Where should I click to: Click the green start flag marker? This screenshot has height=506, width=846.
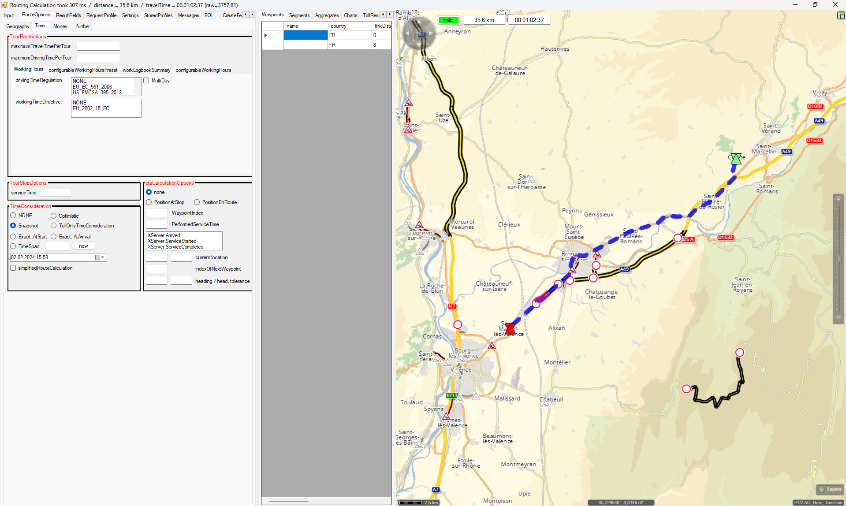click(735, 159)
